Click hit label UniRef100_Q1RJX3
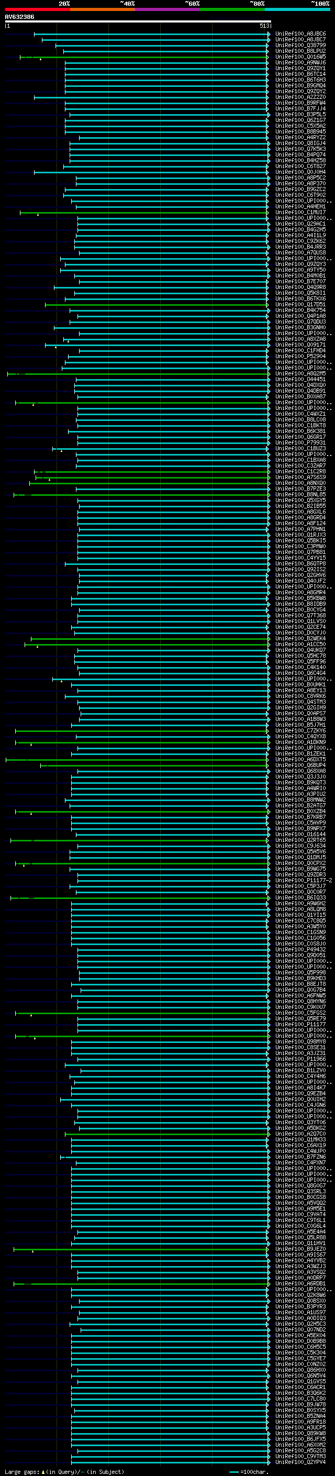Viewport: 335px width, 1476px height. (x=300, y=535)
